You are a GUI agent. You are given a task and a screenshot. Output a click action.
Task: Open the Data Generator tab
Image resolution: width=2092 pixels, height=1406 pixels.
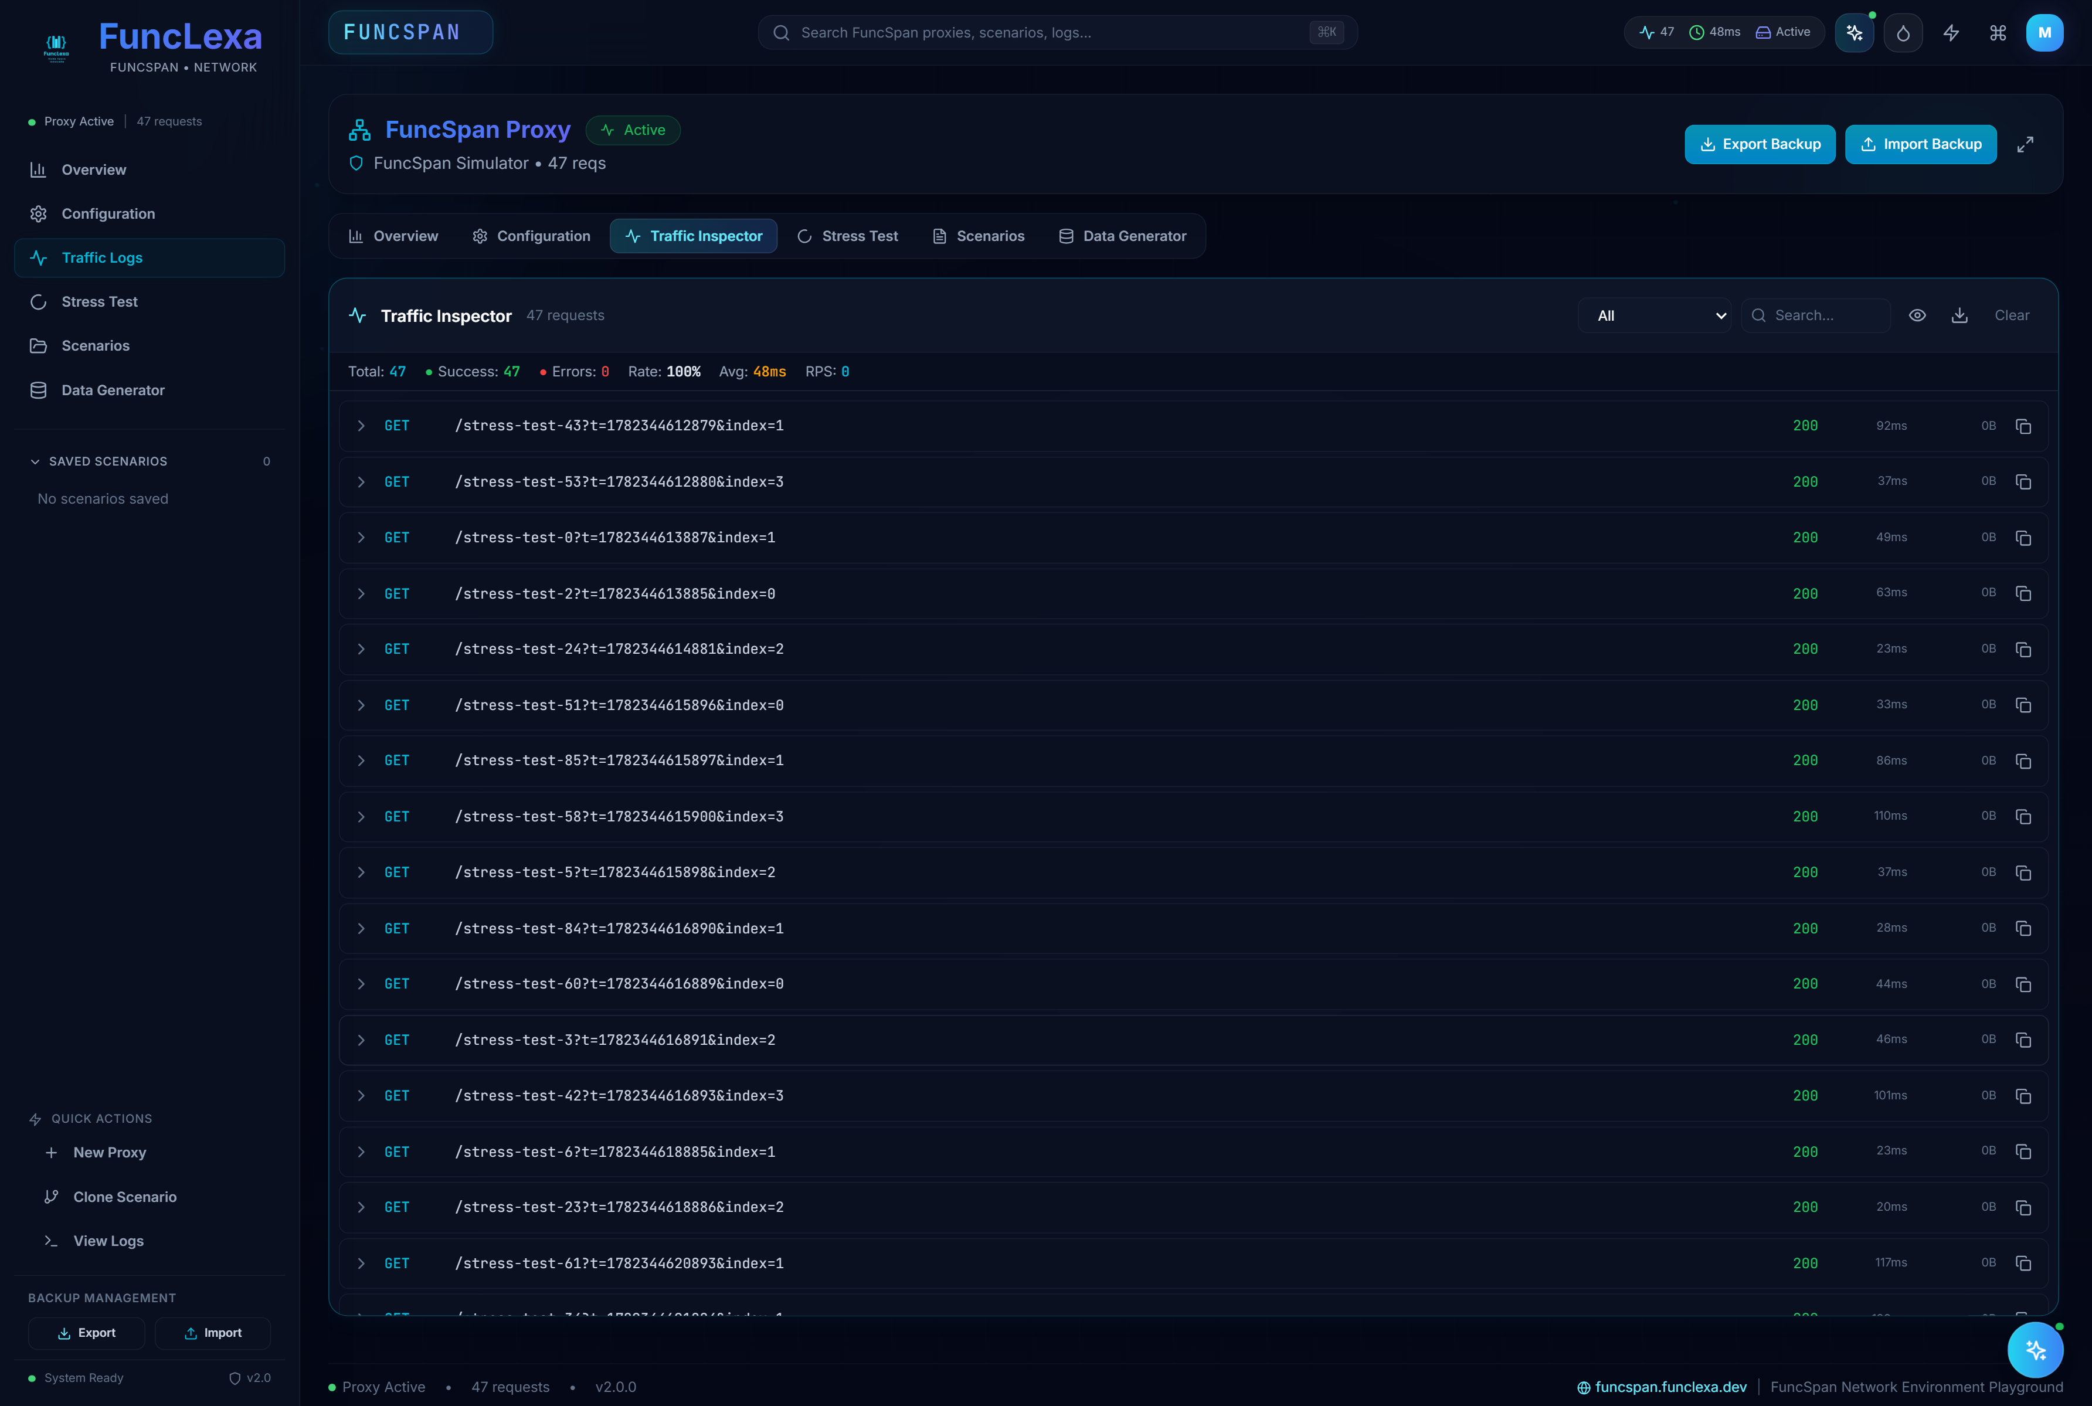pyautogui.click(x=1123, y=236)
